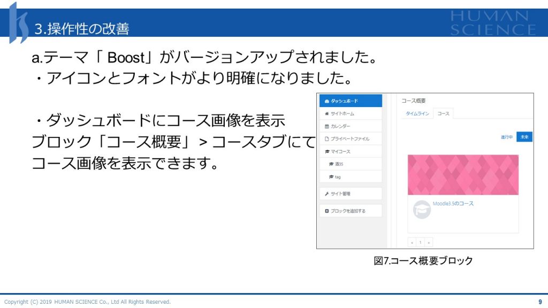
Task: Click the Human Science logo mark in header
Action: click(x=18, y=22)
